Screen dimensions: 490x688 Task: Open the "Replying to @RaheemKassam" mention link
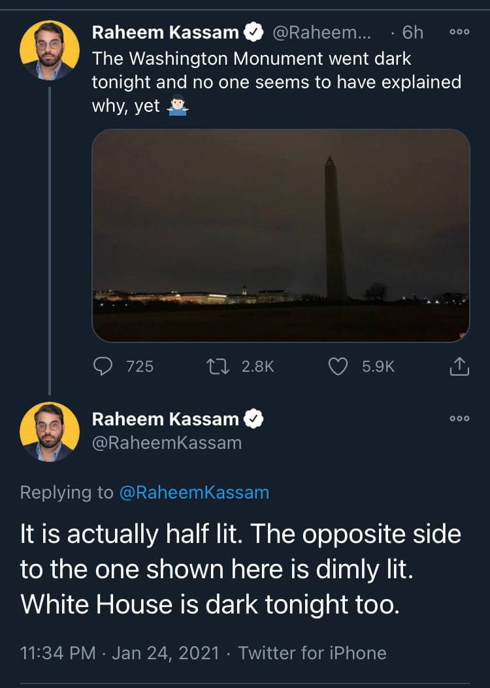194,492
